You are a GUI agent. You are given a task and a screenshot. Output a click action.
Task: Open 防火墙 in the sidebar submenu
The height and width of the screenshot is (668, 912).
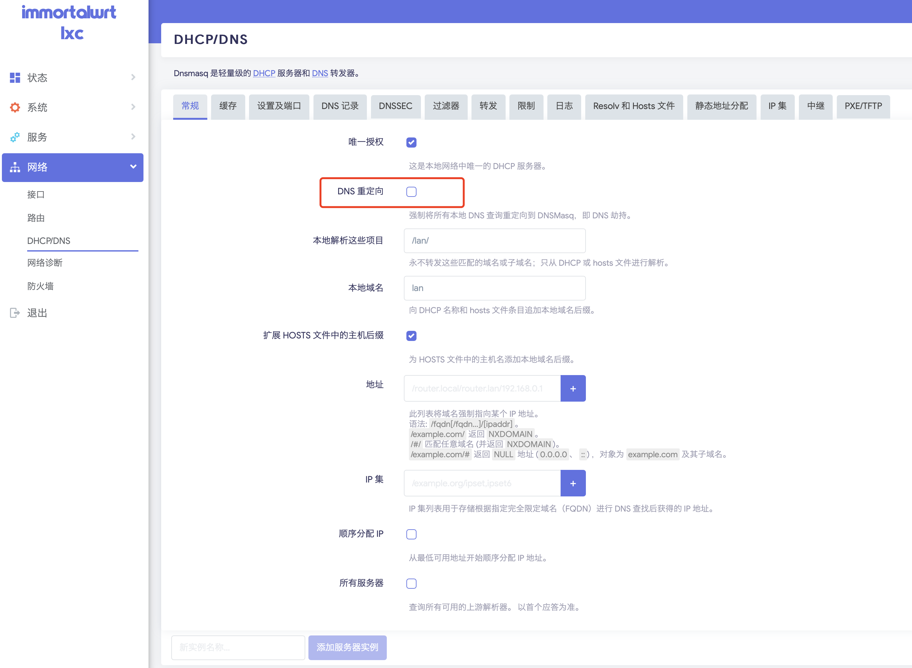(x=40, y=286)
